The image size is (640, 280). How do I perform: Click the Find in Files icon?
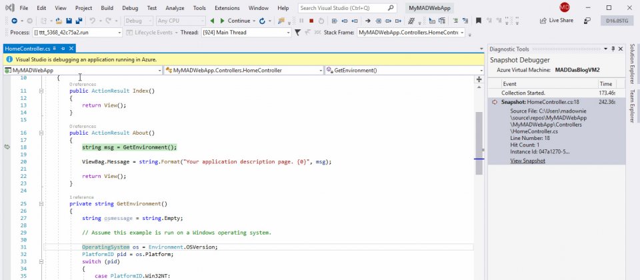(x=281, y=21)
